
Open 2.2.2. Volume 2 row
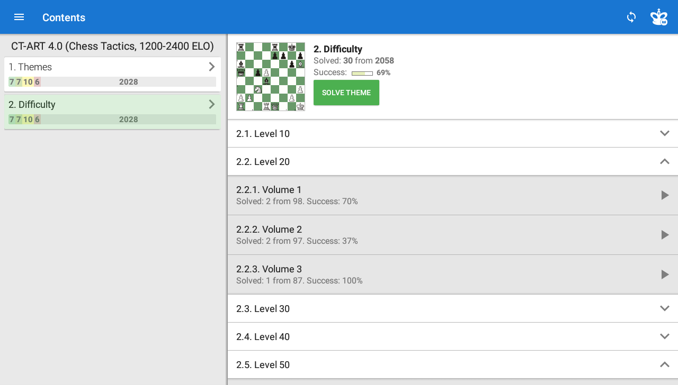click(x=453, y=235)
